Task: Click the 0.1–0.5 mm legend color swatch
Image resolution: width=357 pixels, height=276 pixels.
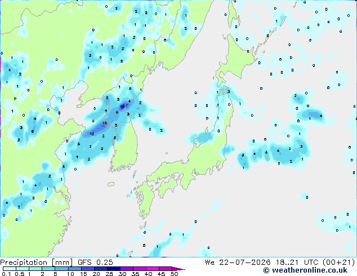Action: coord(10,269)
